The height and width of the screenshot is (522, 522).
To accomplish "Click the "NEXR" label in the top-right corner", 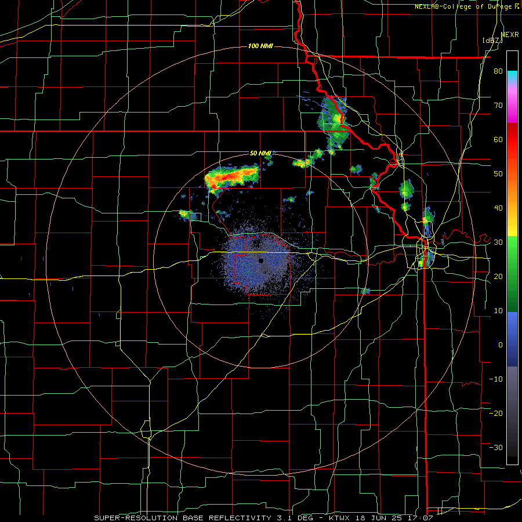I will [x=510, y=35].
